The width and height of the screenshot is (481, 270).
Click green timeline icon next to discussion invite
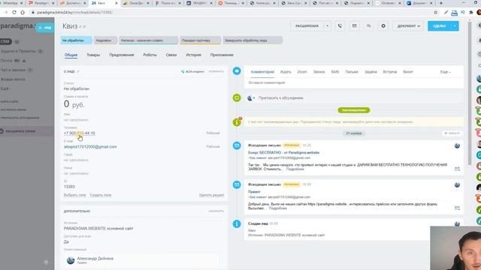coord(237,98)
